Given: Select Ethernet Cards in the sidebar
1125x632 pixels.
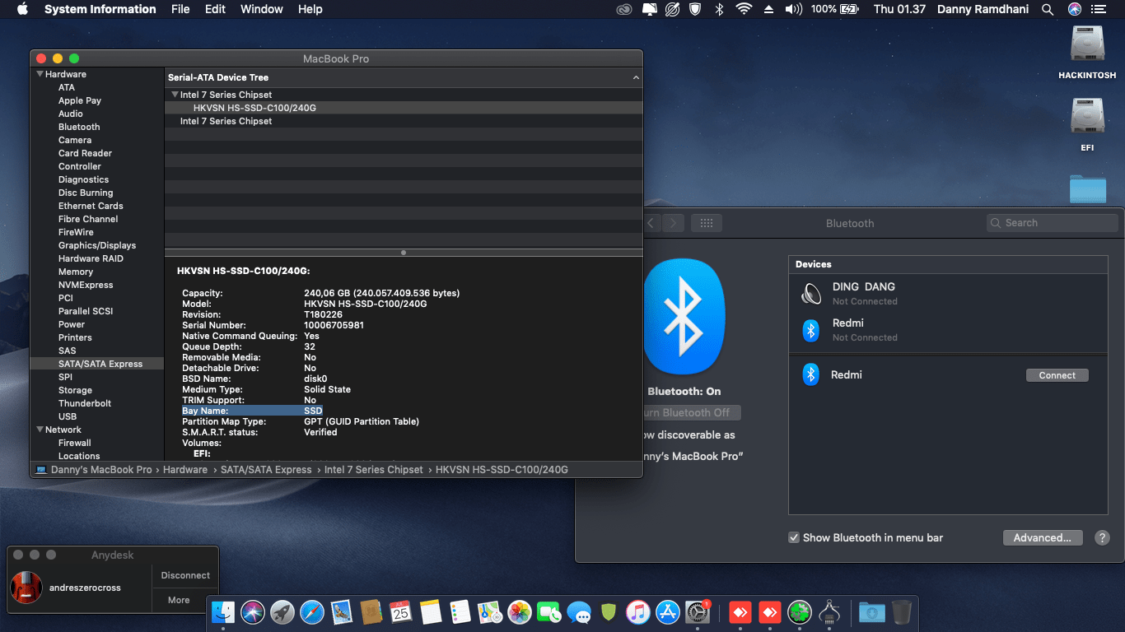Looking at the screenshot, I should [91, 206].
